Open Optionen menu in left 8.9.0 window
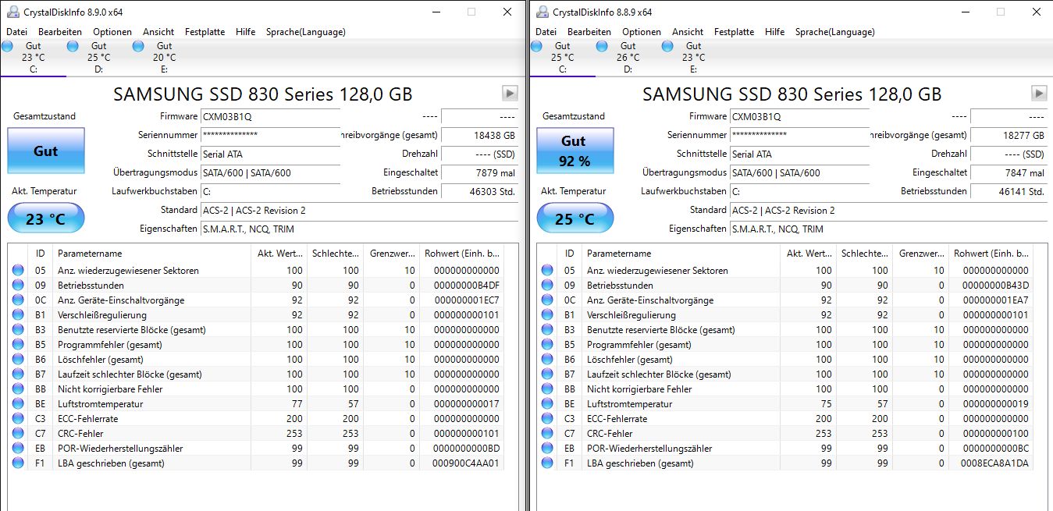1053x511 pixels. (x=112, y=32)
